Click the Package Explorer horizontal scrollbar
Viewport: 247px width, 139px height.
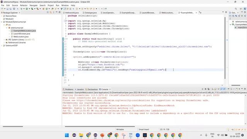click(x=13, y=126)
